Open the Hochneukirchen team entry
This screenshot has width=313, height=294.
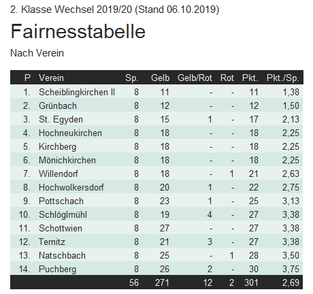pyautogui.click(x=70, y=133)
